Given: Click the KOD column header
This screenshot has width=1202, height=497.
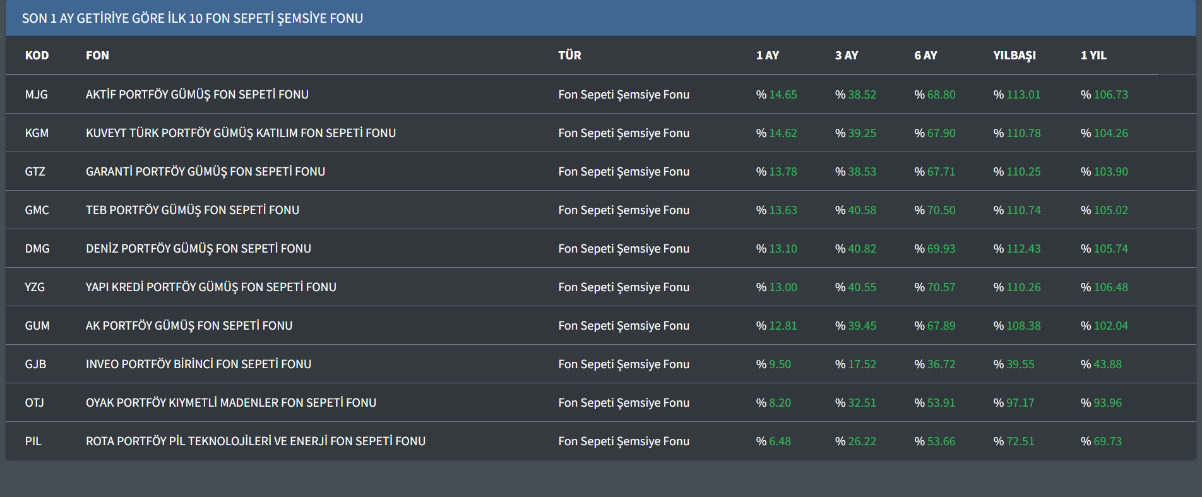Looking at the screenshot, I should click(37, 56).
